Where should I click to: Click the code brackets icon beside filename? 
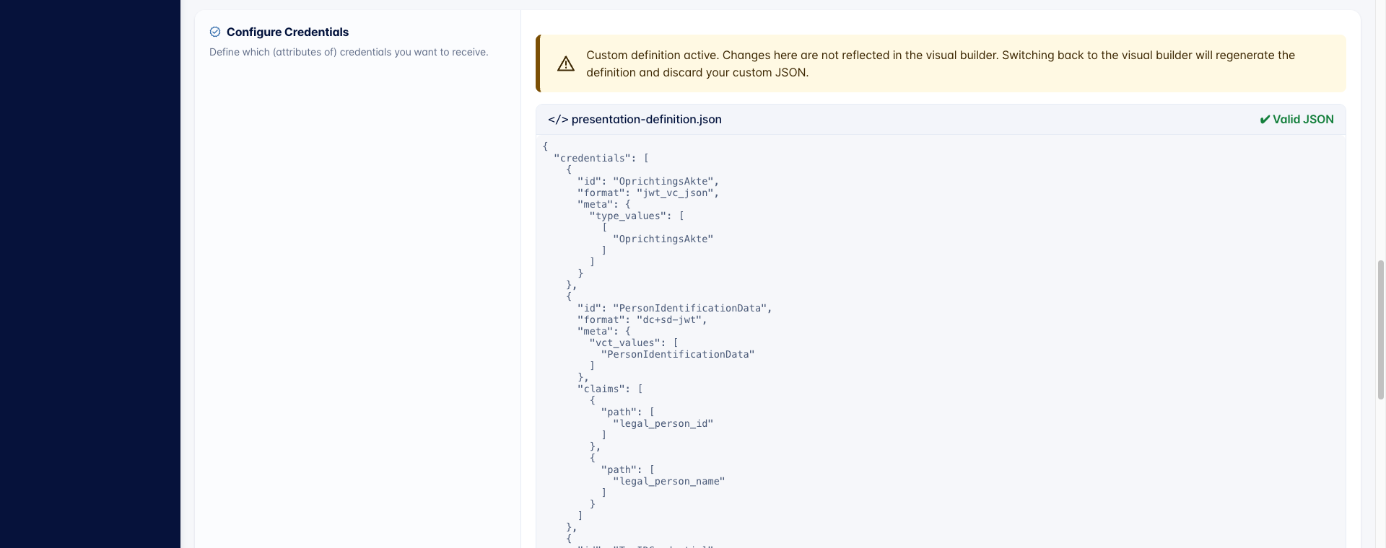pyautogui.click(x=558, y=120)
